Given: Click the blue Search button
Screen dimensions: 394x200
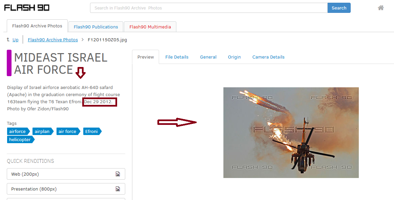Looking at the screenshot, I should point(339,8).
